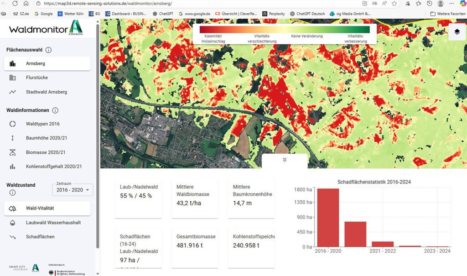
Task: Click the Flurstücke parcel icon
Action: (x=13, y=78)
